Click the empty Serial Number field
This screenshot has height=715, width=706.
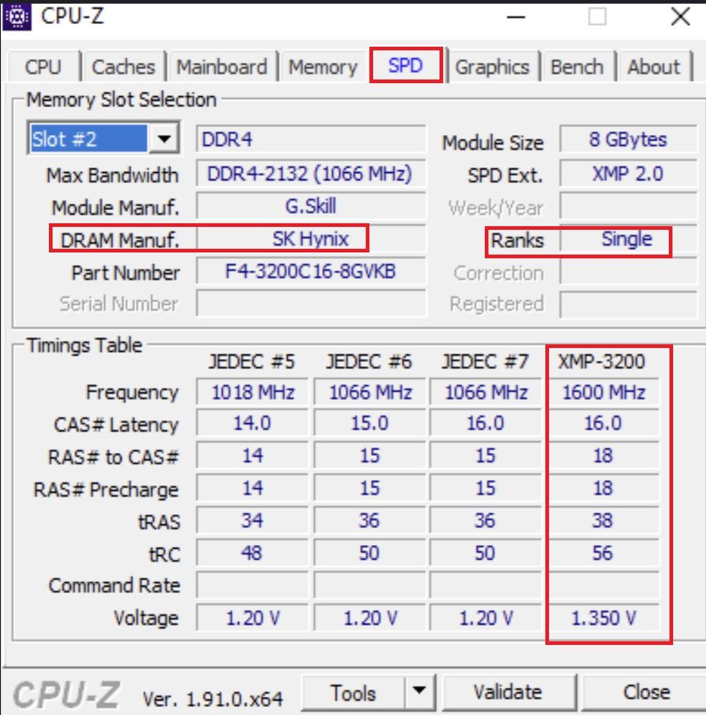311,304
